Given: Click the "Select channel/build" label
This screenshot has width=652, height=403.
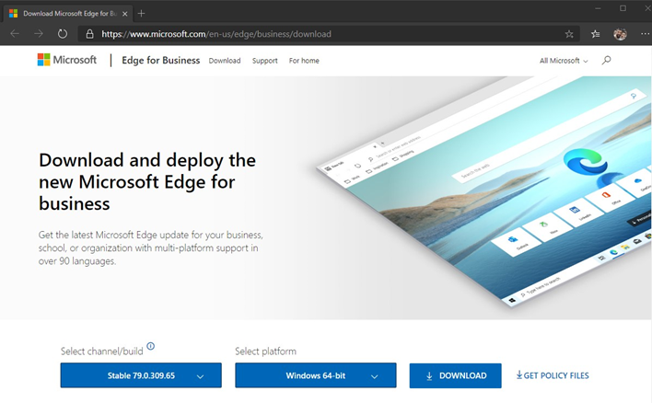Looking at the screenshot, I should tap(102, 351).
